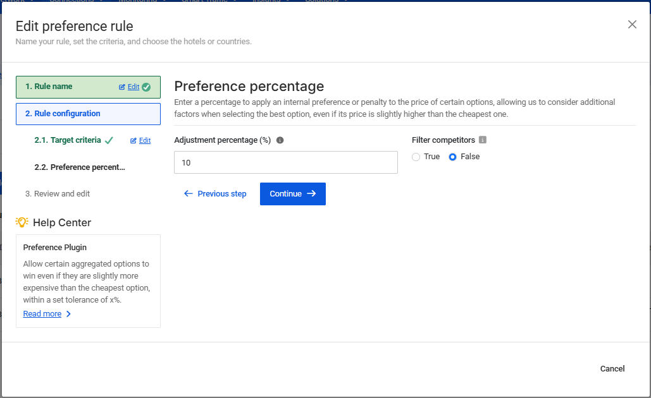The height and width of the screenshot is (398, 651).
Task: Click the green checkmark on Rule name step
Action: pyautogui.click(x=146, y=87)
